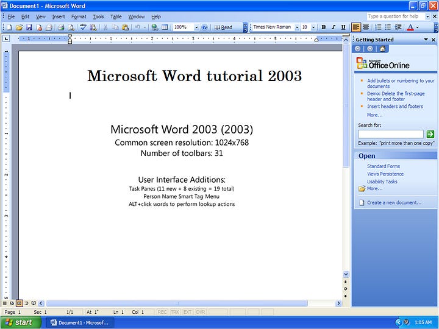
Task: Open the Windows start button
Action: pyautogui.click(x=21, y=322)
